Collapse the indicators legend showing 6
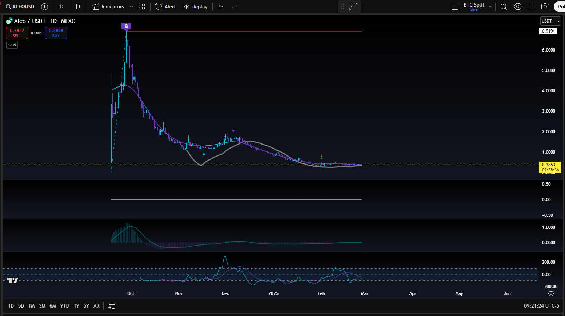Viewport: 565px width, 316px height. [12, 44]
